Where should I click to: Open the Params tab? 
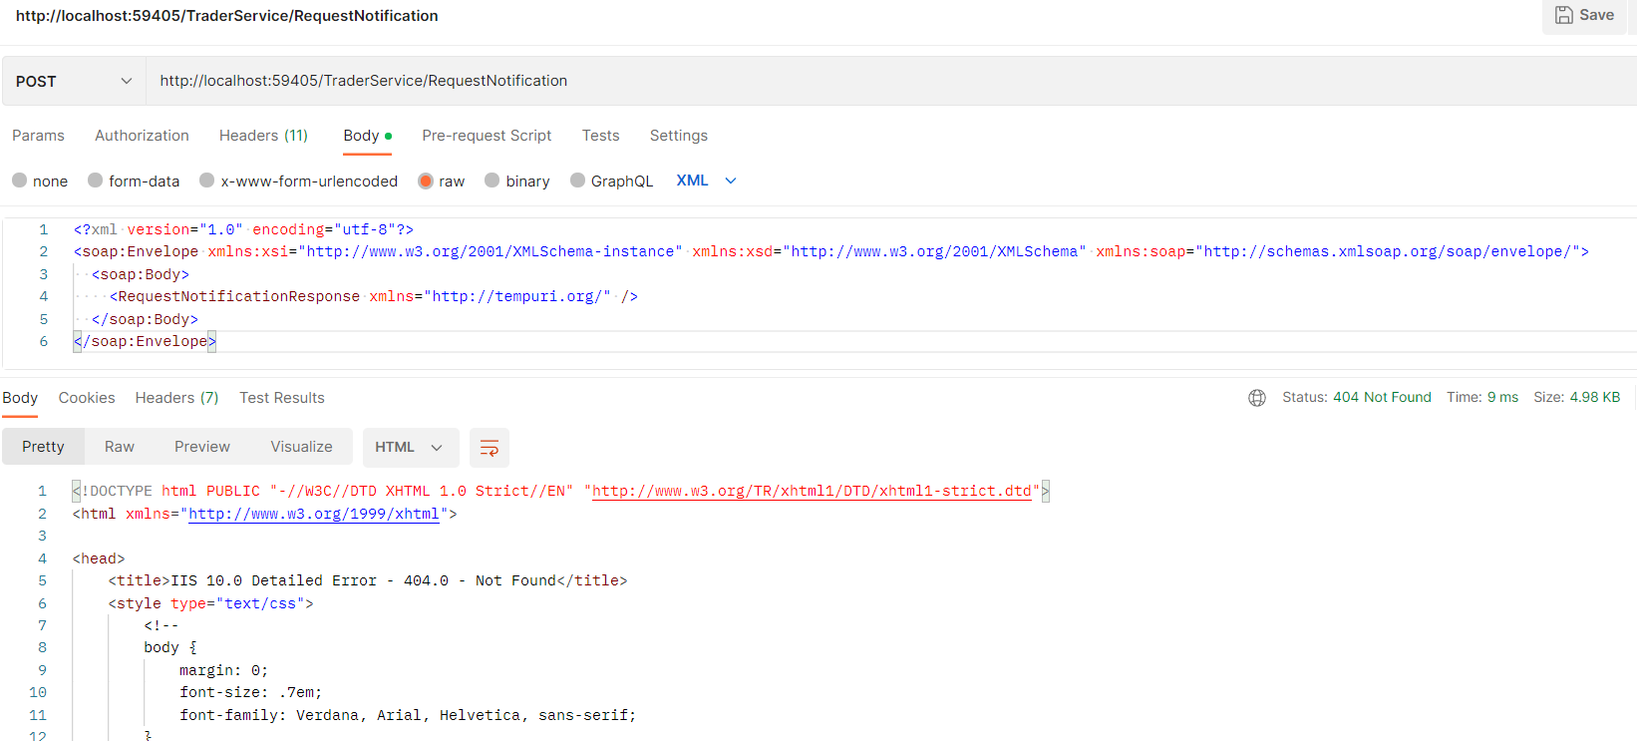(38, 136)
